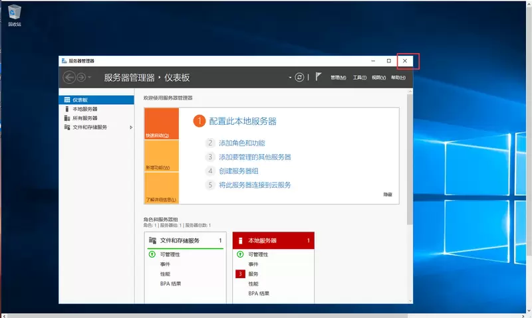Click the 快速启动(Q) orange tile

click(x=162, y=123)
